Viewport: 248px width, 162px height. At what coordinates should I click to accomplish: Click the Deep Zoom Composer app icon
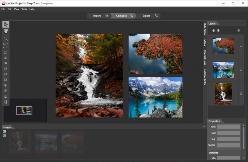click(3, 3)
